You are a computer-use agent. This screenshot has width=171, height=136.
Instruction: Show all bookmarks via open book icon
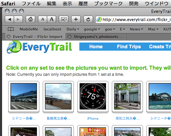(11, 29)
